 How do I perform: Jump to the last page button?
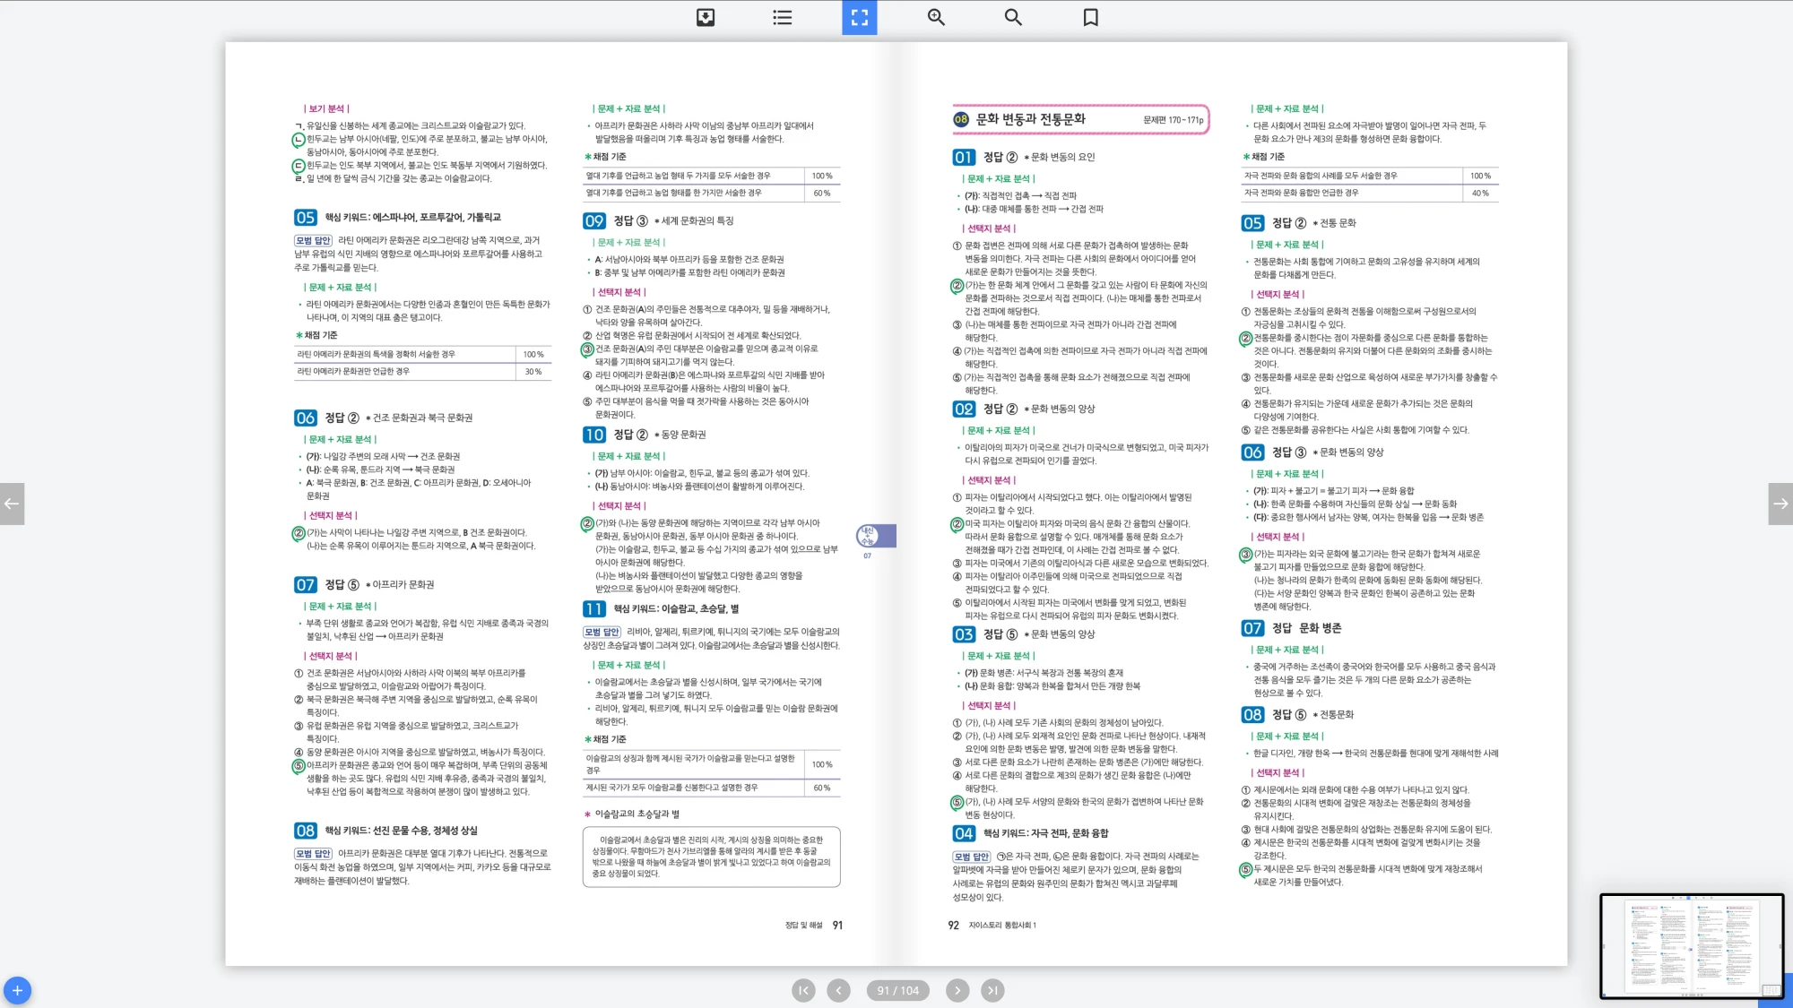[x=992, y=990]
